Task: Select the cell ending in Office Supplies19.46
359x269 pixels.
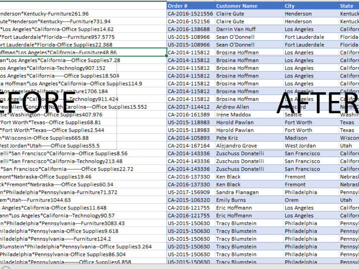Action: [x=83, y=177]
